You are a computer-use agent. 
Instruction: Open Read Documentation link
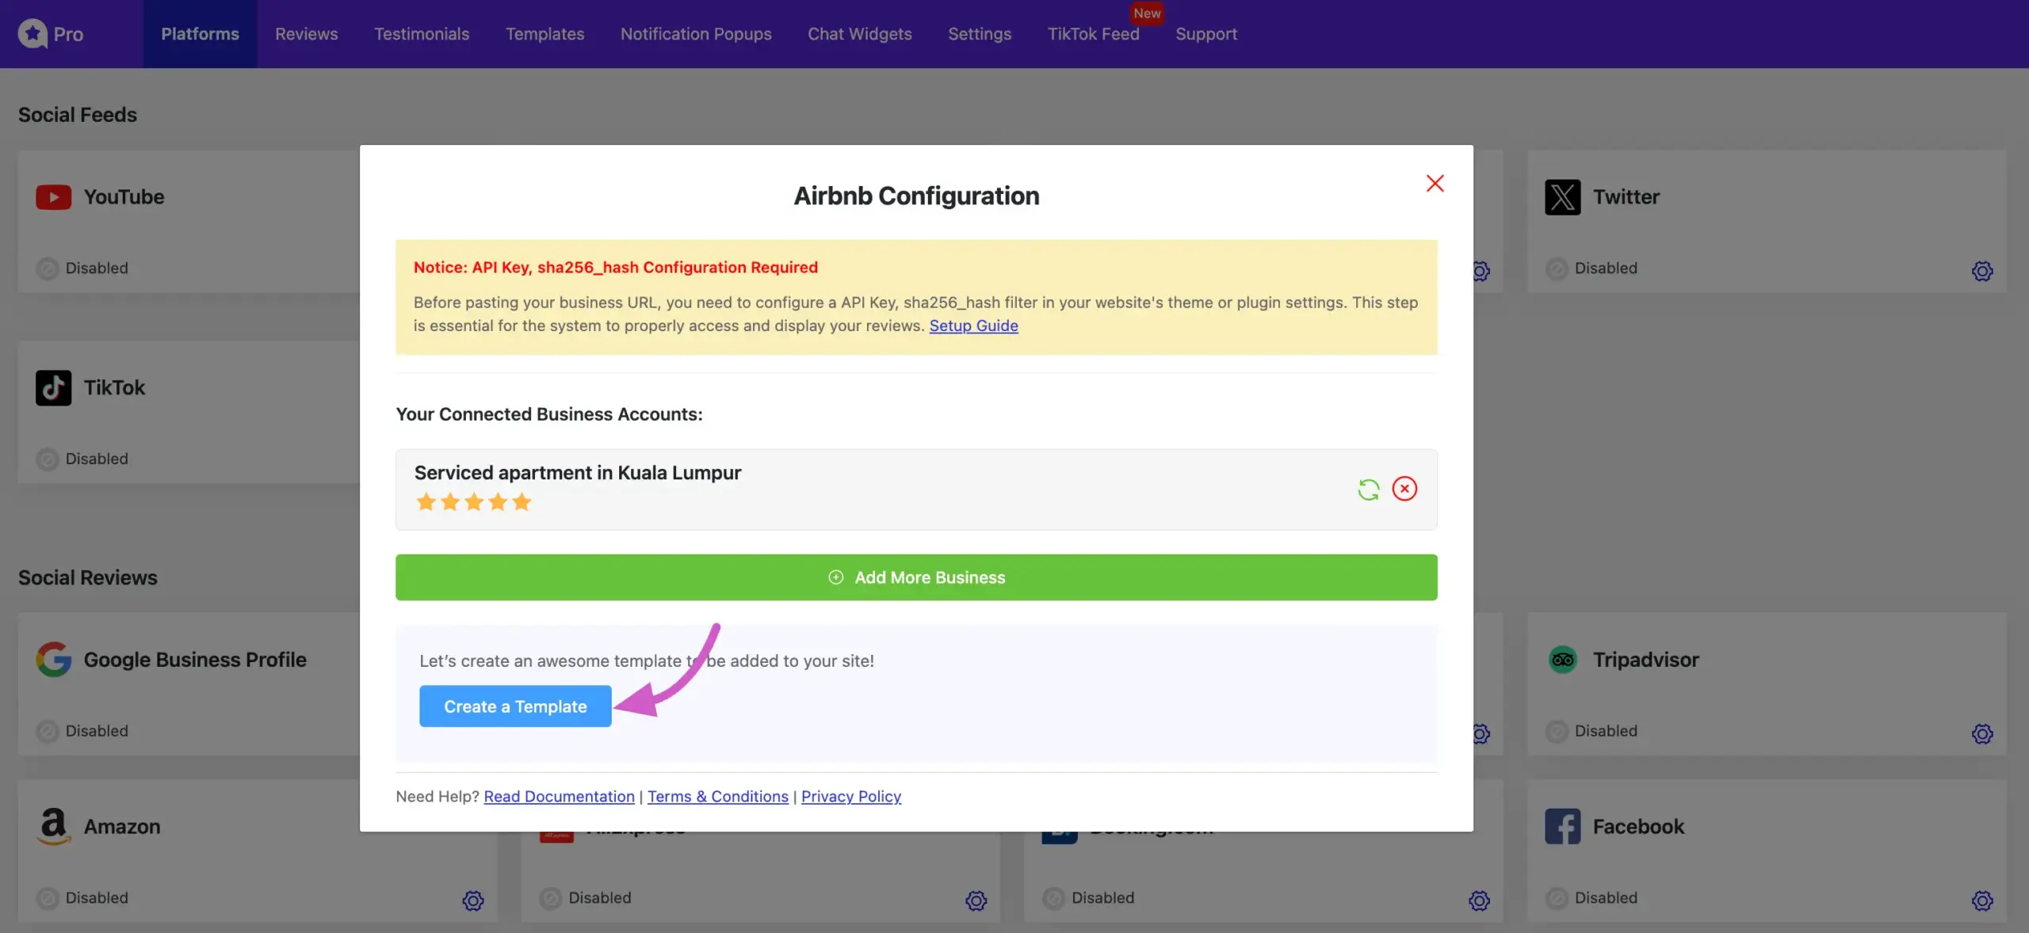click(559, 796)
